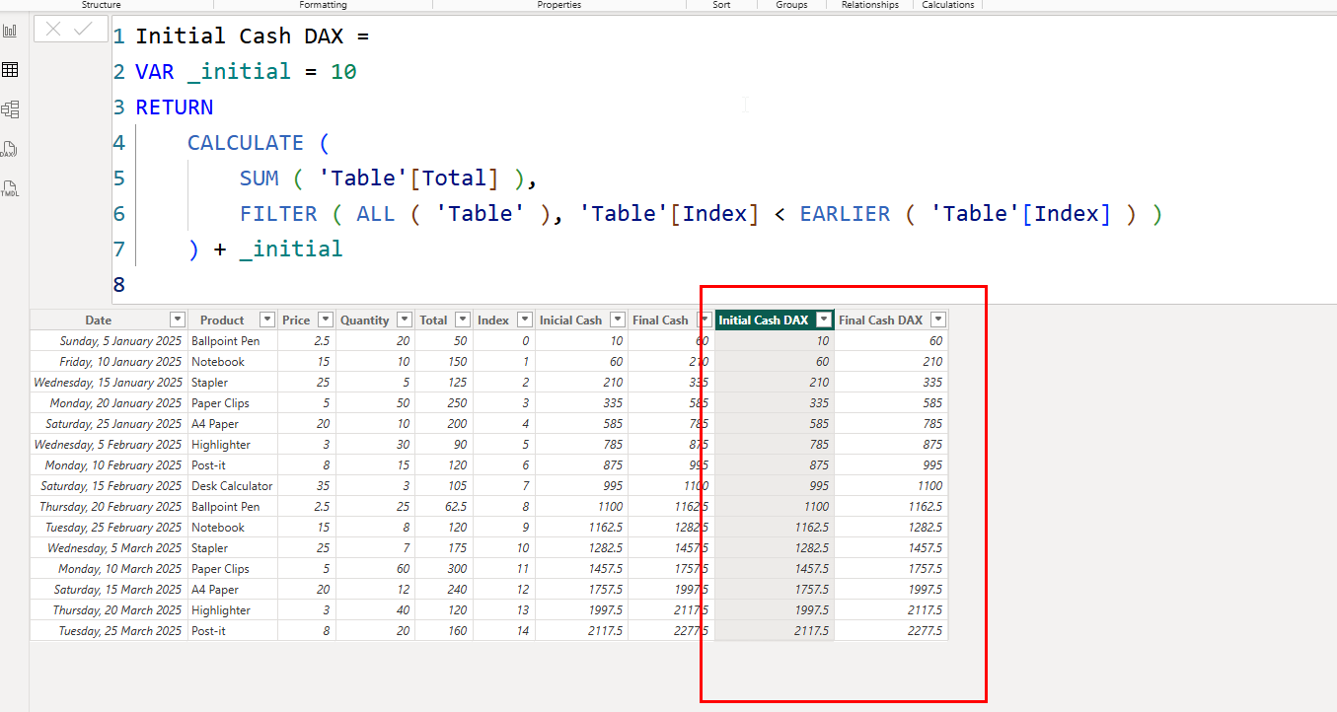Screen dimensions: 1337x712
Task: Click the Index value 14 cell
Action: (x=504, y=630)
